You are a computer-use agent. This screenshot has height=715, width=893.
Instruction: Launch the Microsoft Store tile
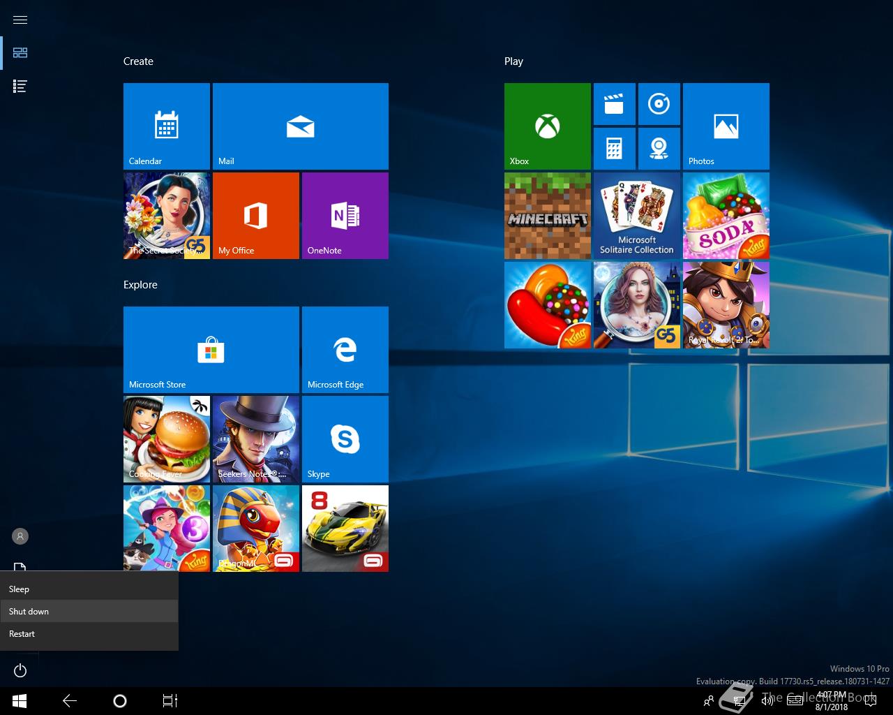pos(211,349)
